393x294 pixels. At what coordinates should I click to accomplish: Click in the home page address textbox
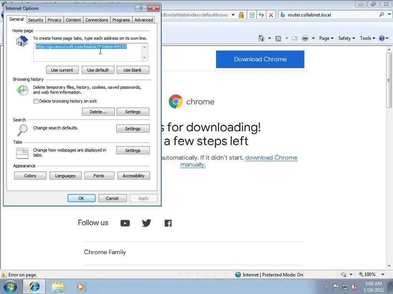pos(88,52)
